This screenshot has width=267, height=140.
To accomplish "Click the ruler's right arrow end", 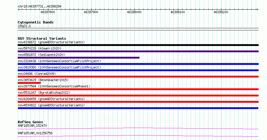I will tap(257, 10).
